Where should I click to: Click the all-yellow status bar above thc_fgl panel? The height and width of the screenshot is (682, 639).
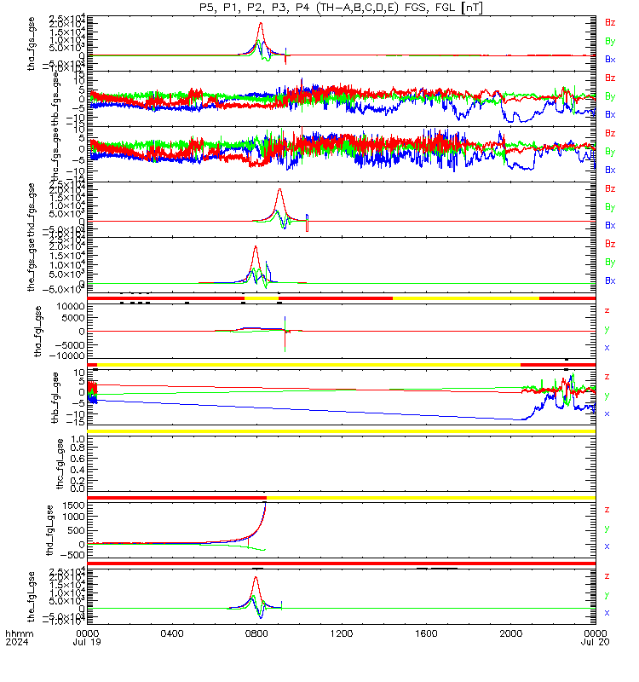coord(342,431)
